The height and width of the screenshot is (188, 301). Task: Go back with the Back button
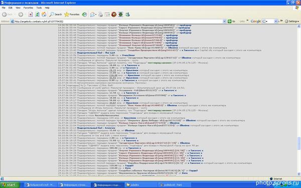pos(8,15)
